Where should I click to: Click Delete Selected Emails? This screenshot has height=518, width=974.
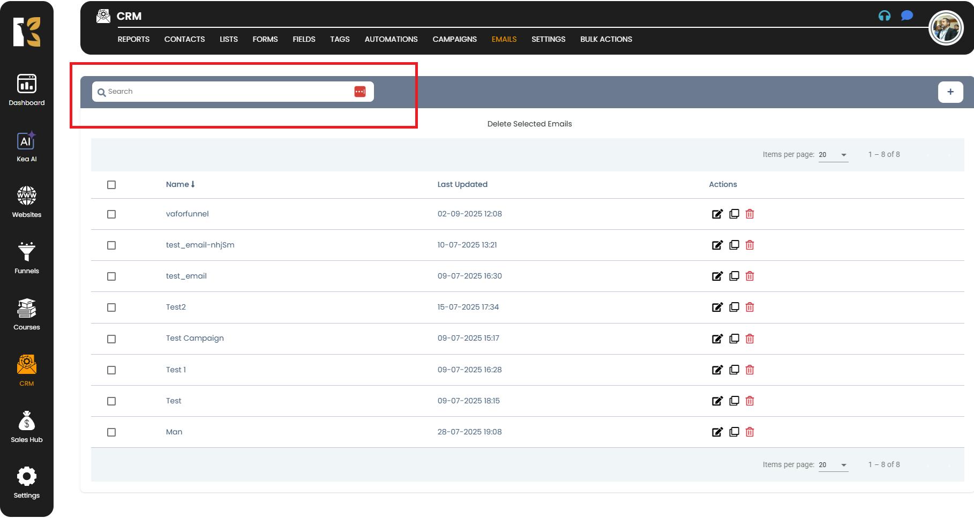tap(529, 124)
